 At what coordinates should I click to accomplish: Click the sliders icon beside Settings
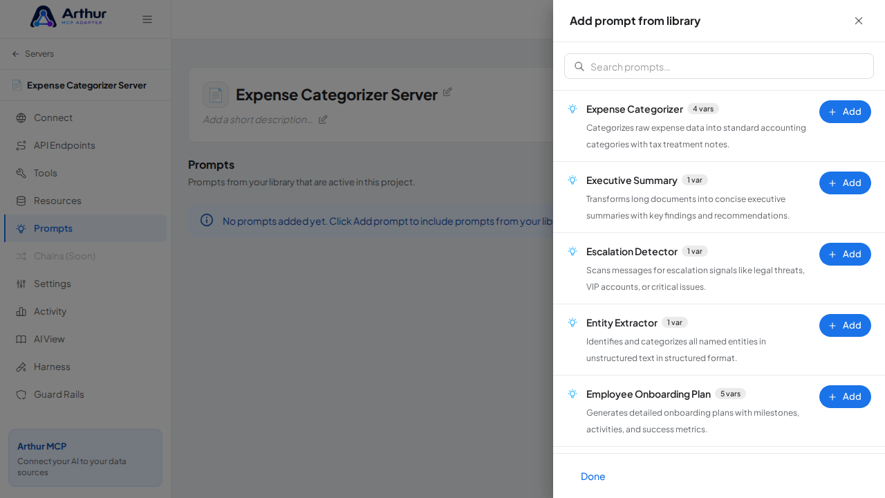tap(21, 284)
